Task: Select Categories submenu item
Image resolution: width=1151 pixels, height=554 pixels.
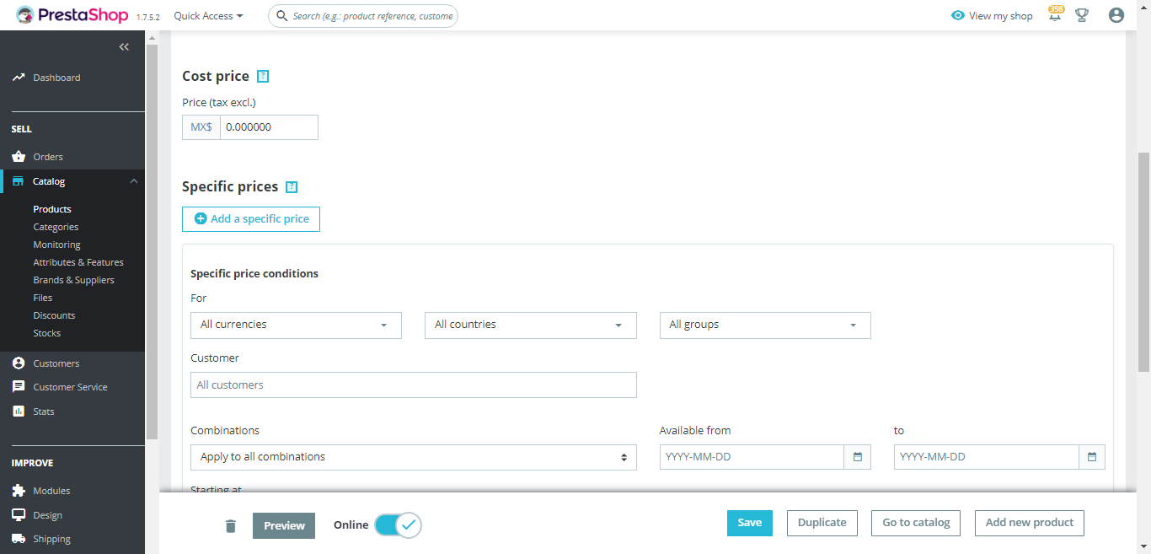Action: (x=56, y=227)
